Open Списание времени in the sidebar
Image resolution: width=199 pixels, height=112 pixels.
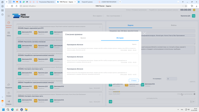tap(9, 25)
